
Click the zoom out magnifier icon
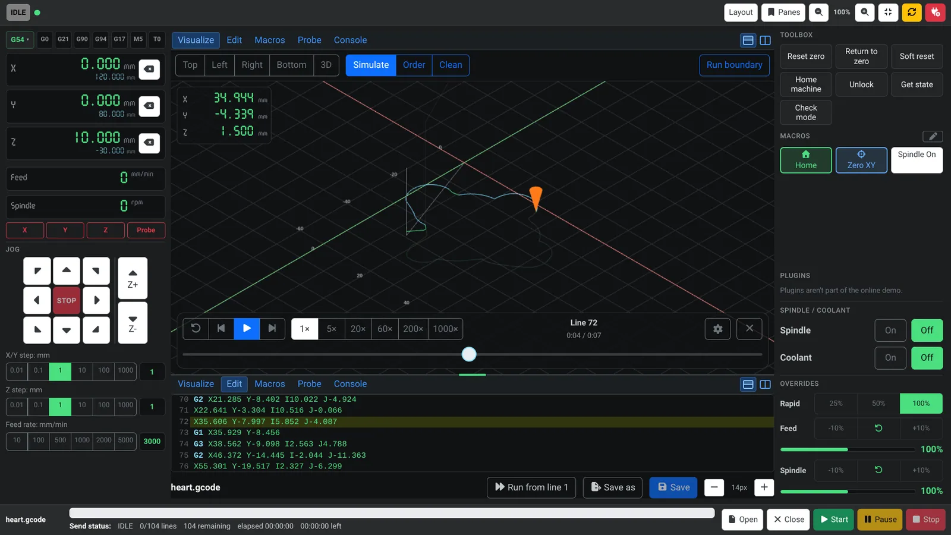[x=818, y=12]
